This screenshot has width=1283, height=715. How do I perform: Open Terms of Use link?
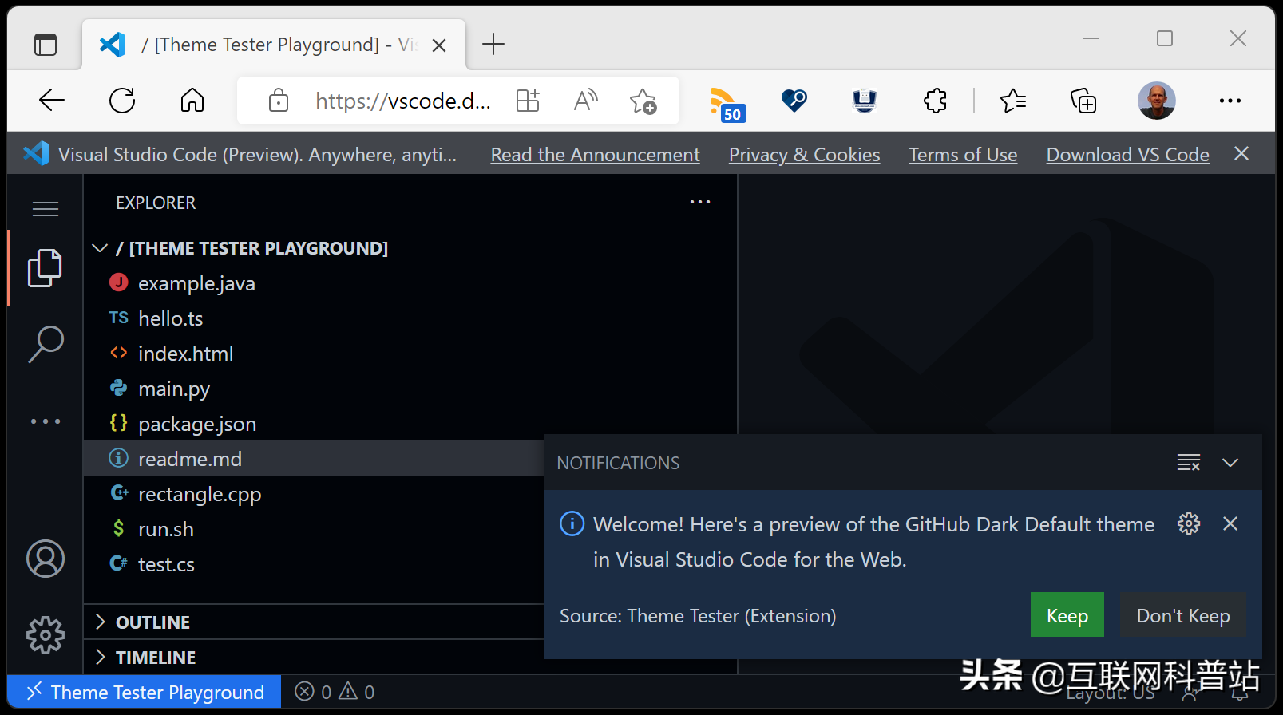coord(963,154)
